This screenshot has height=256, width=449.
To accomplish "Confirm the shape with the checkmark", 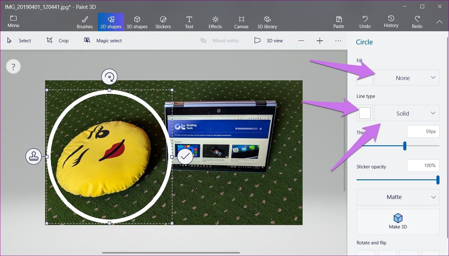I will (185, 157).
